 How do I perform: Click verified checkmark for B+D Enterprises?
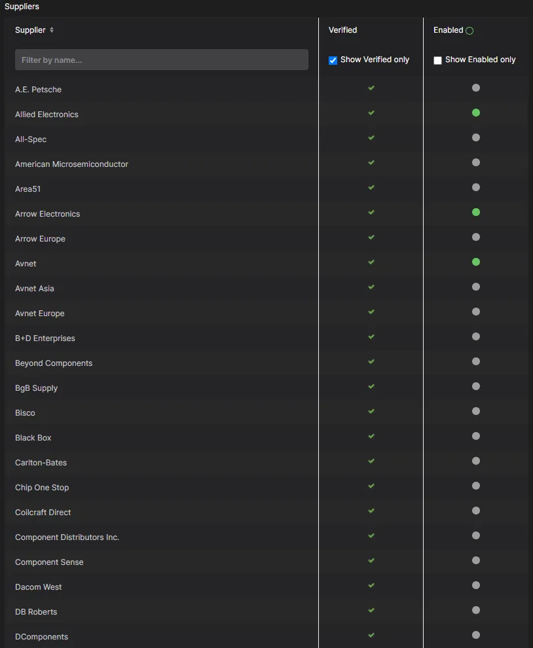pyautogui.click(x=371, y=337)
